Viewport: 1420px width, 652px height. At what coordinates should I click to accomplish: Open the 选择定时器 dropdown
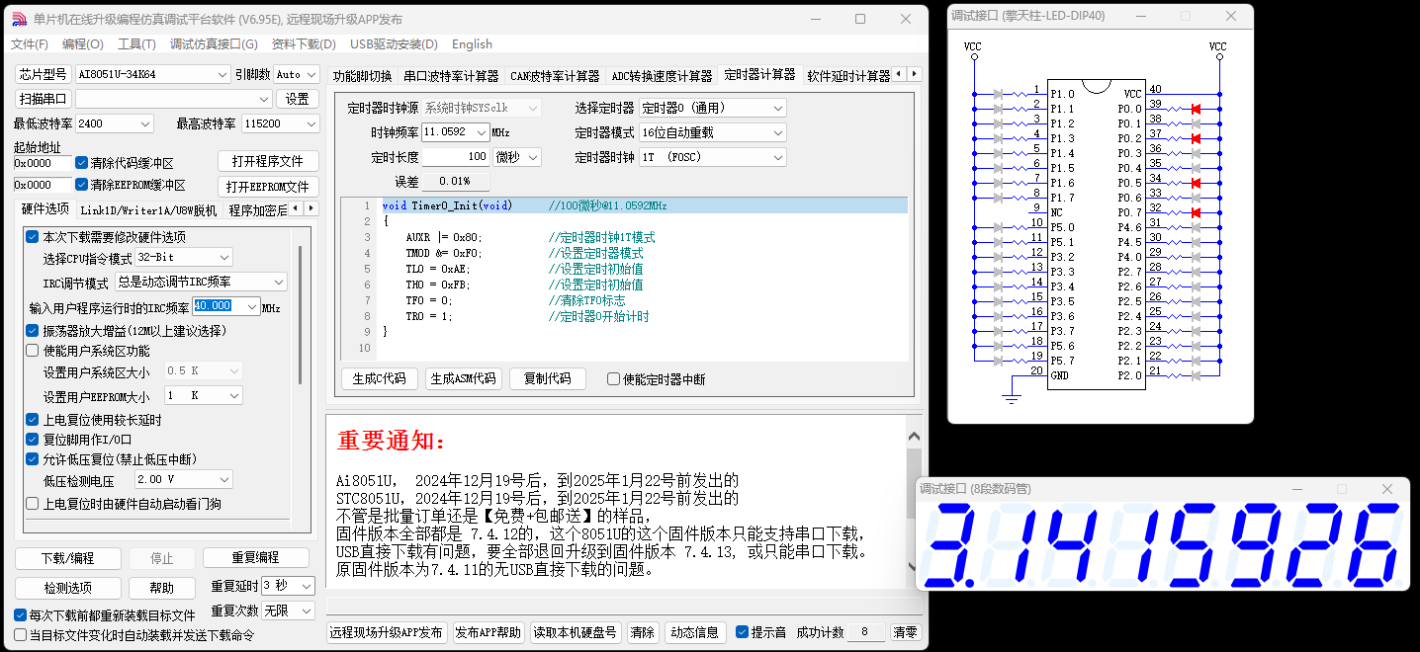[712, 108]
